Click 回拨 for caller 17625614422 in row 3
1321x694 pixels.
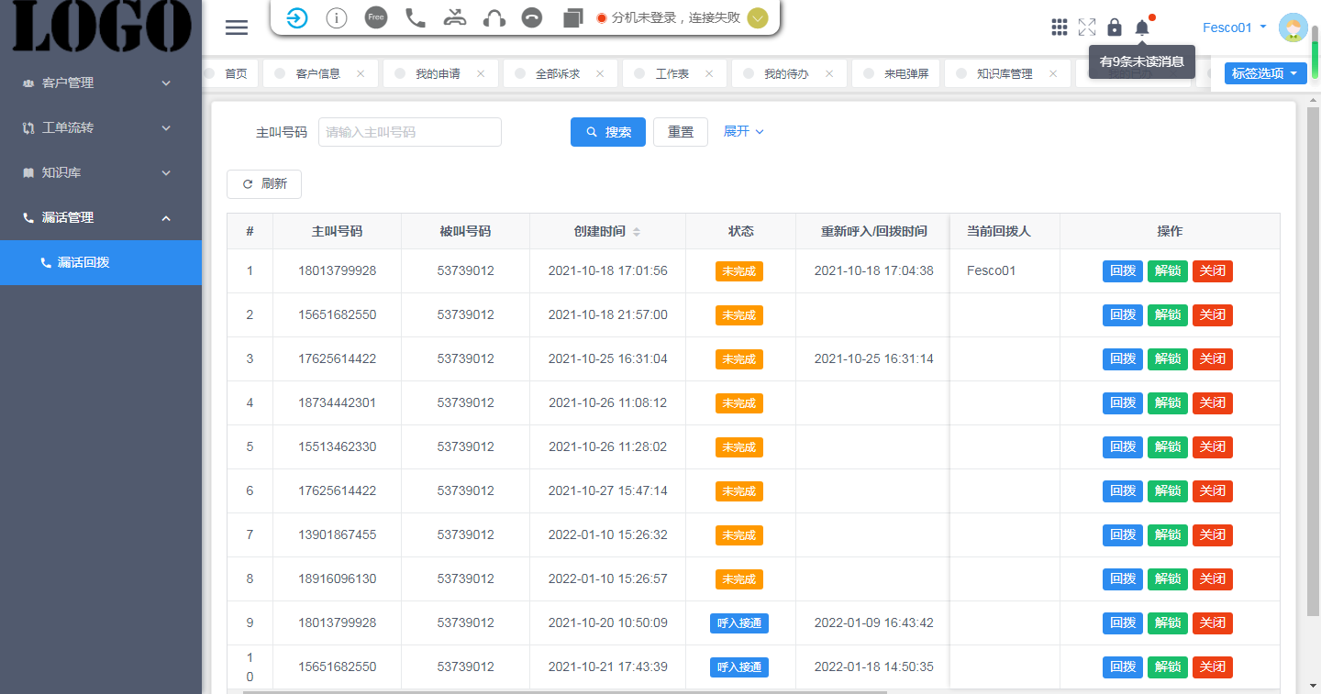coord(1123,359)
